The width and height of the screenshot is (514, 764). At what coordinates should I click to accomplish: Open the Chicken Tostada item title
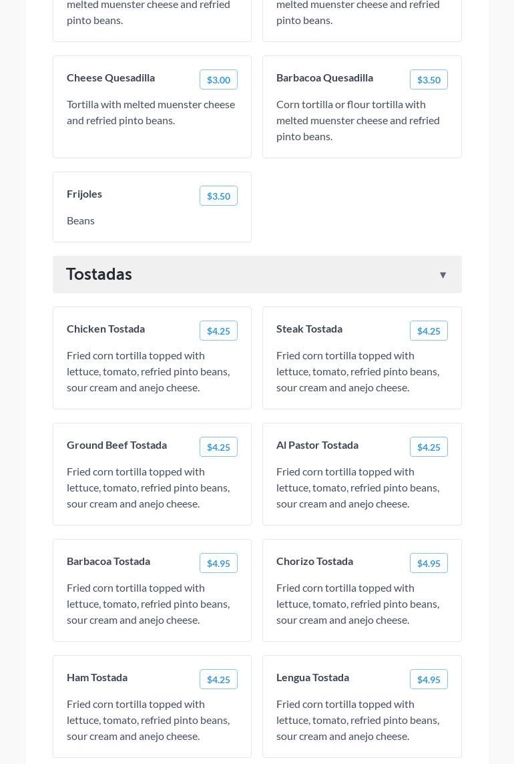(x=105, y=329)
